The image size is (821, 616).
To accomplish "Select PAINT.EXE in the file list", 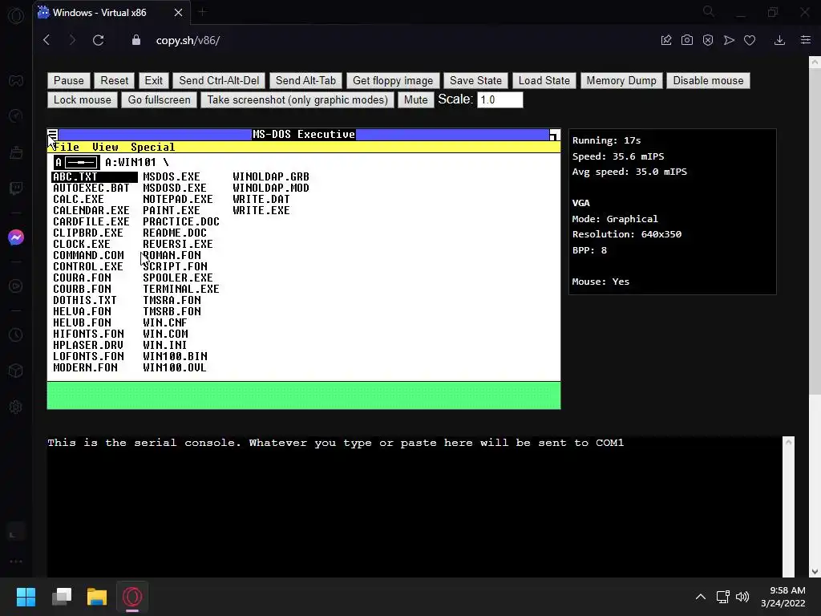I will 172,211.
